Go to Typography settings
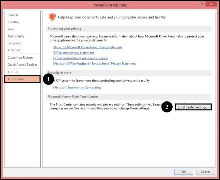220x180 pixels. (x=16, y=36)
